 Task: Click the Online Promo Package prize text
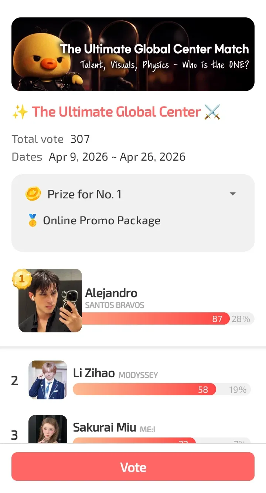(102, 221)
